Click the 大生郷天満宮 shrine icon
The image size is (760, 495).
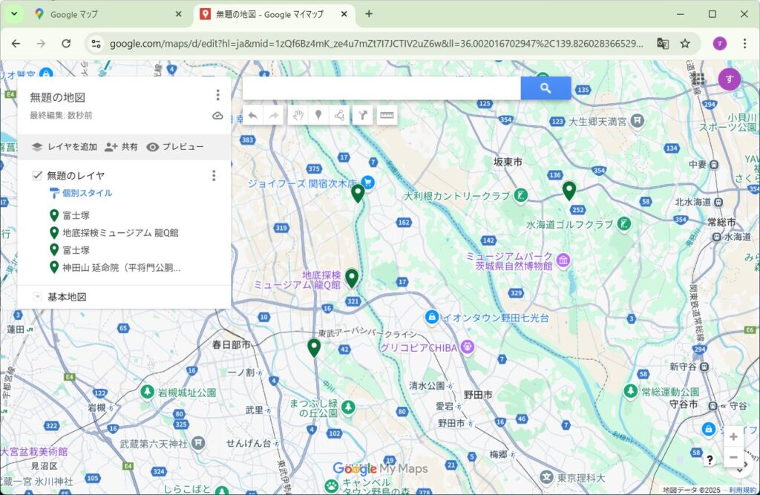638,121
